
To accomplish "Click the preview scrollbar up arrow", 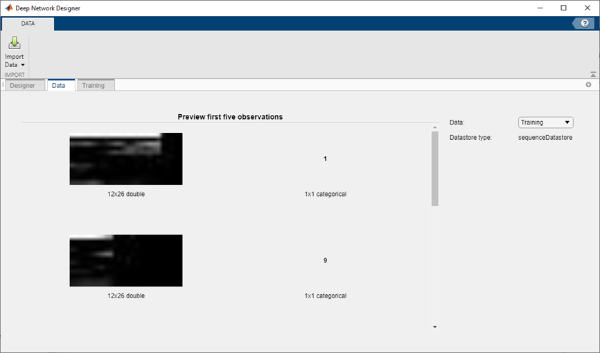I will tap(434, 127).
